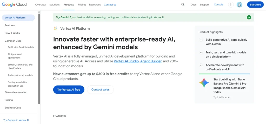Open the Vertex AI Studio link

click(126, 61)
